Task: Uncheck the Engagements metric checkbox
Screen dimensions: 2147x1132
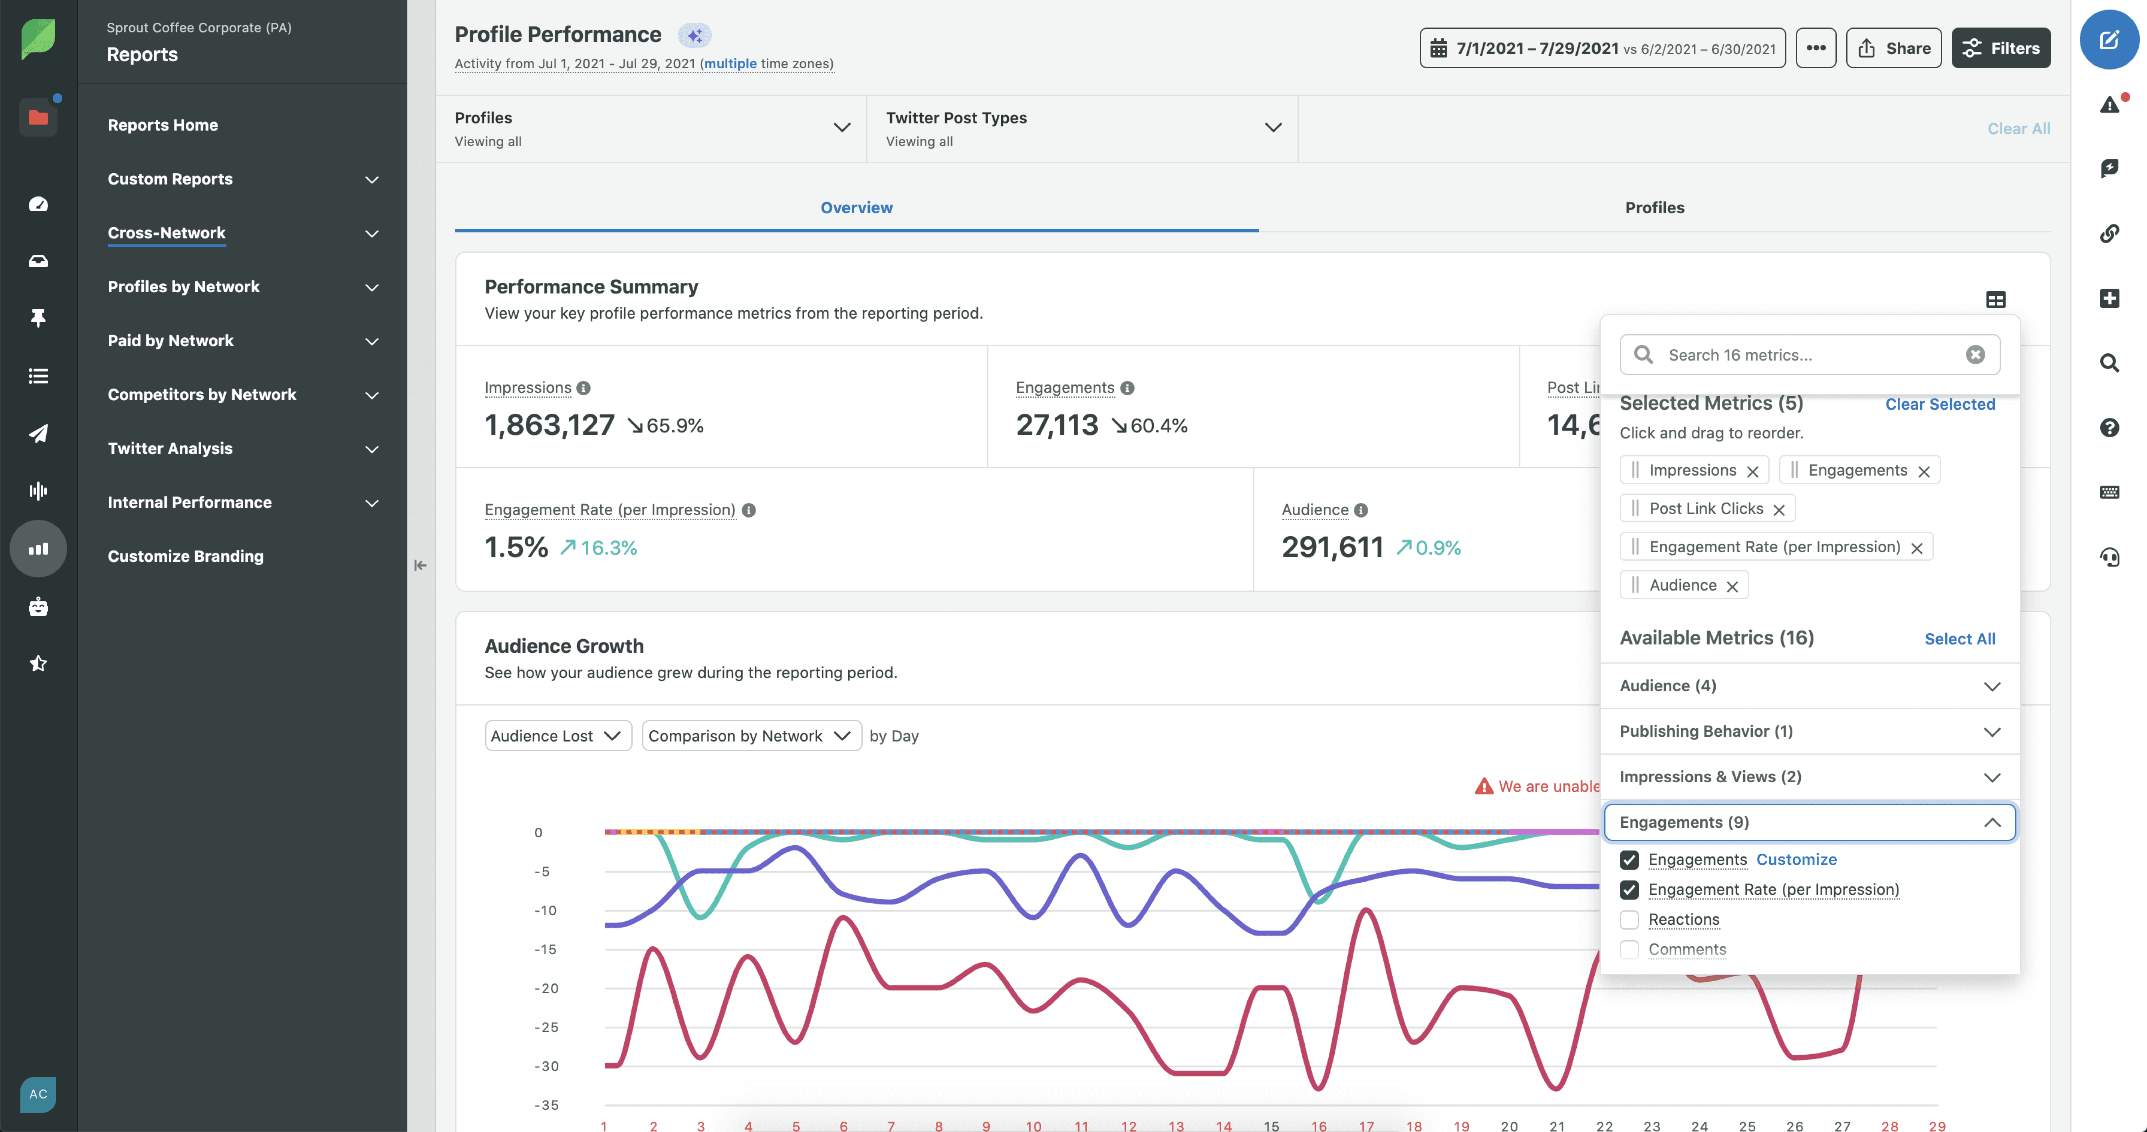Action: pos(1629,859)
